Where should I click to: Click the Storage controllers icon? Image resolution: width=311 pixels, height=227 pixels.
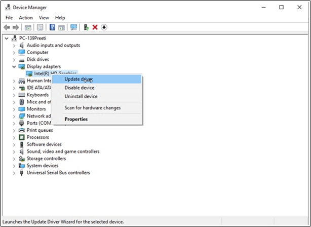pyautogui.click(x=22, y=159)
